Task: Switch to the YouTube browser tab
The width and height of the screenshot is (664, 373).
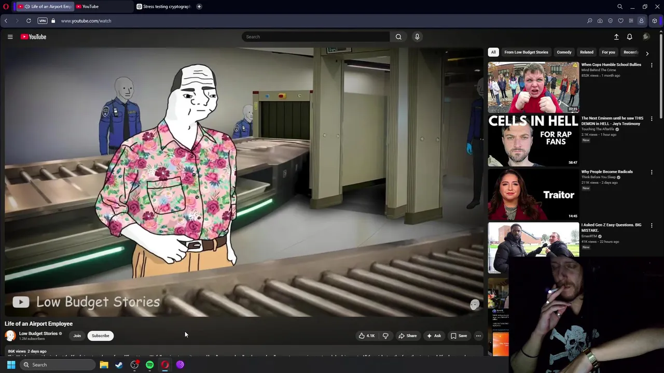Action: 103,7
